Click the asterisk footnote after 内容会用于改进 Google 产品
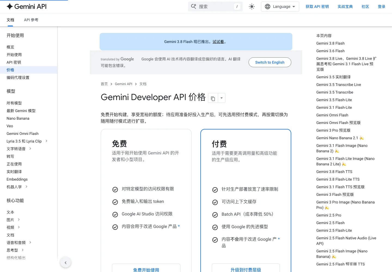Screen dimensions: 392x272 [x=179, y=226]
